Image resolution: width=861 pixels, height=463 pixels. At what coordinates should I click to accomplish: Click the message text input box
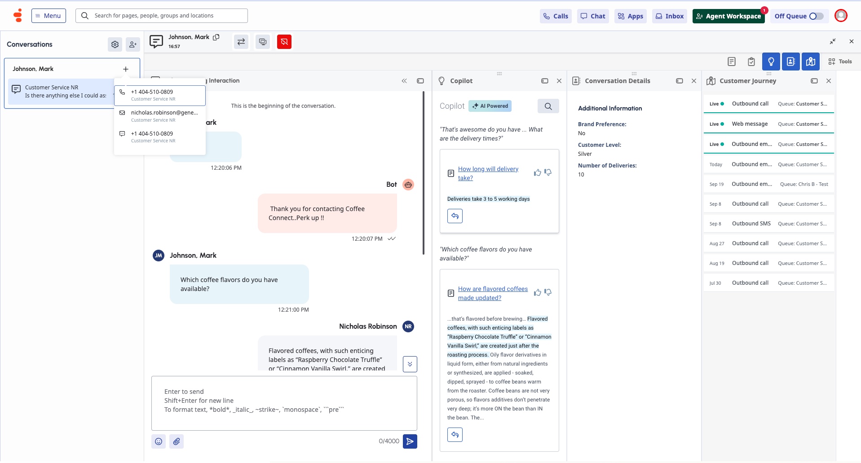(284, 403)
